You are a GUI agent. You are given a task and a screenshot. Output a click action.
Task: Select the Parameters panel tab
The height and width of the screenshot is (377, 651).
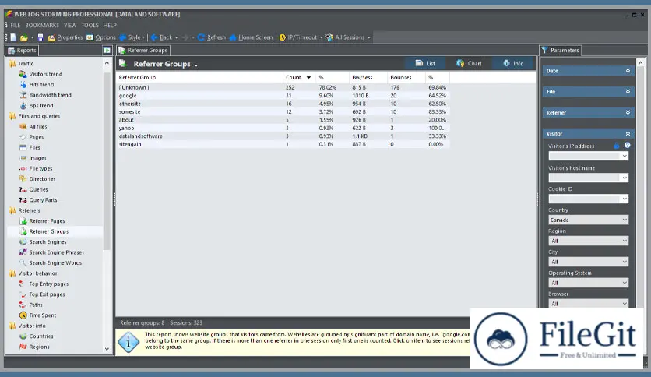(560, 50)
